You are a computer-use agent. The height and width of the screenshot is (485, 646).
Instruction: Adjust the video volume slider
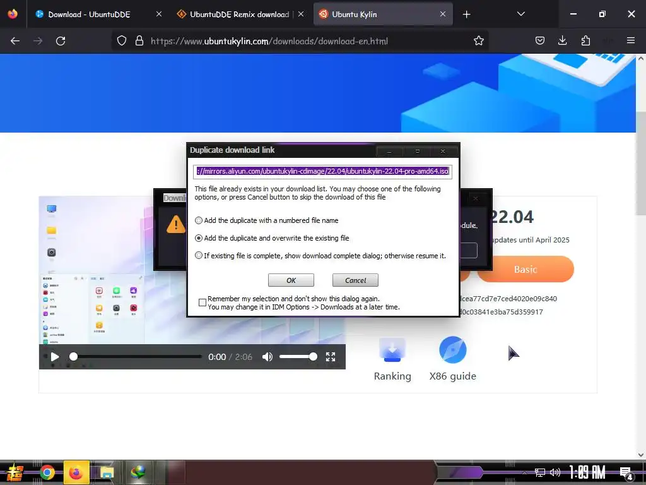click(x=298, y=357)
